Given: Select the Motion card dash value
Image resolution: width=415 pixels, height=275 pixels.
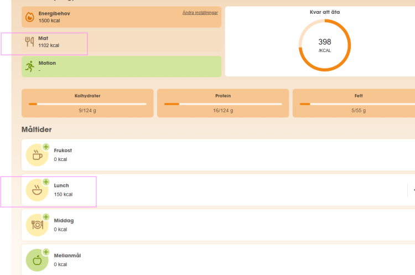Looking at the screenshot, I should (39, 70).
